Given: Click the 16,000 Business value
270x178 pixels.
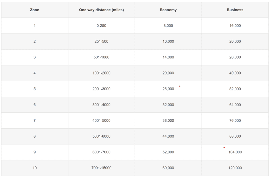Looking at the screenshot, I should click(235, 26).
